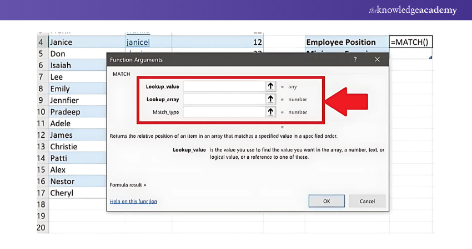Image resolution: width=472 pixels, height=249 pixels.
Task: Click collapse arrow beside Match_type field
Action: (x=270, y=112)
